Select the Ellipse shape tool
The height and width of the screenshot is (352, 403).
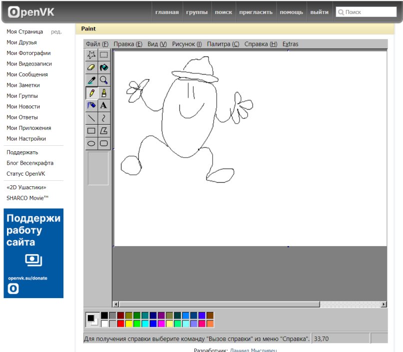91,143
